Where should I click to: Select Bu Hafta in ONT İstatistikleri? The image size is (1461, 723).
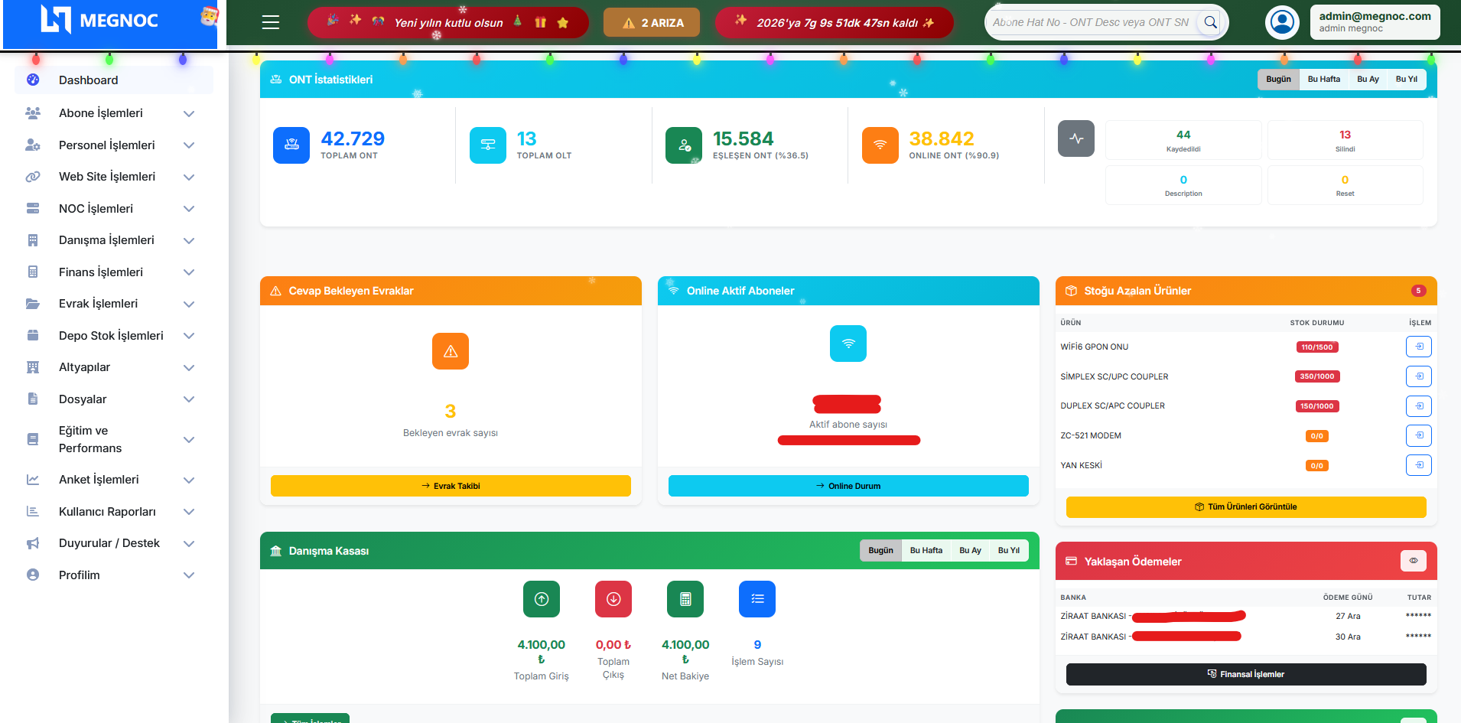click(x=1323, y=80)
